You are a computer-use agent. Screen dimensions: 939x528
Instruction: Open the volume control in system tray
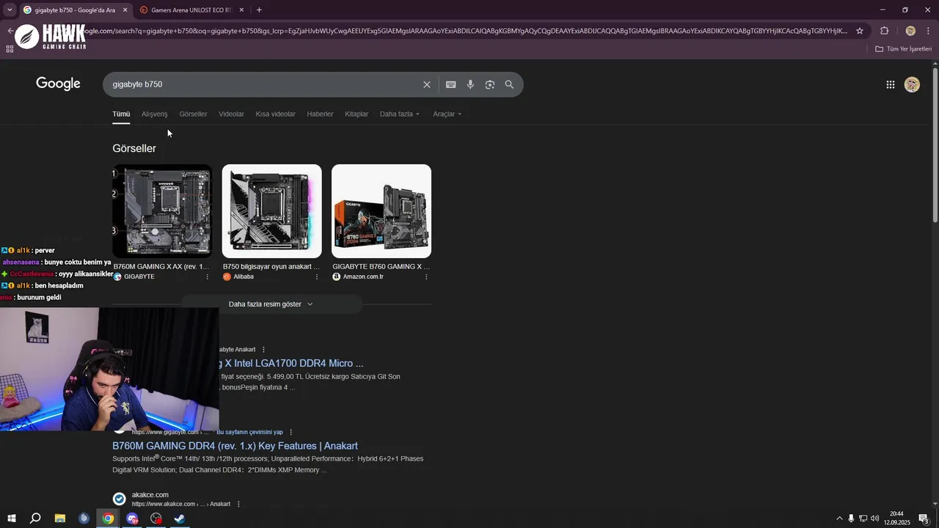coord(874,518)
